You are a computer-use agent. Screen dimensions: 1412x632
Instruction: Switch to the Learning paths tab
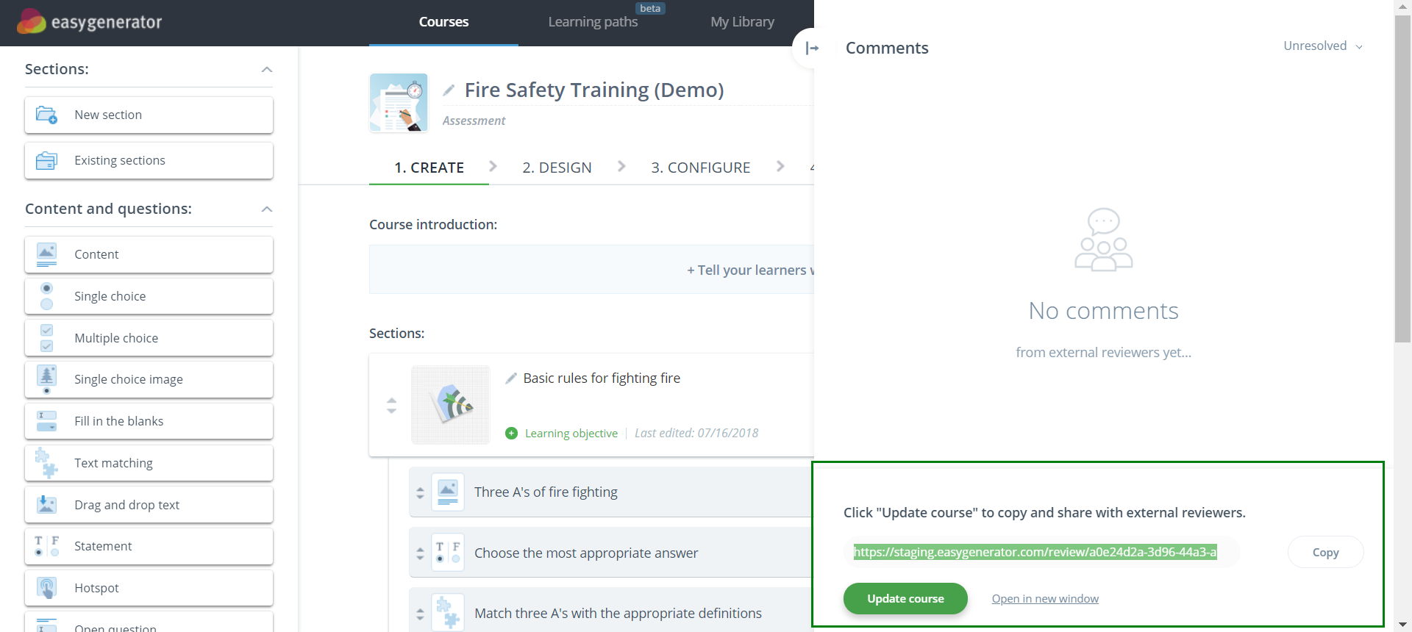593,22
